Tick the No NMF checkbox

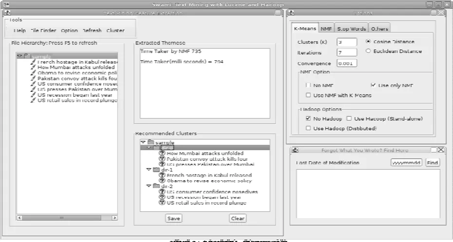[x=308, y=85]
